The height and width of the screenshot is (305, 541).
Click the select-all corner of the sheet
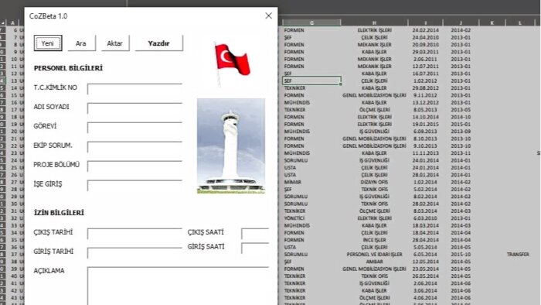coord(3,22)
